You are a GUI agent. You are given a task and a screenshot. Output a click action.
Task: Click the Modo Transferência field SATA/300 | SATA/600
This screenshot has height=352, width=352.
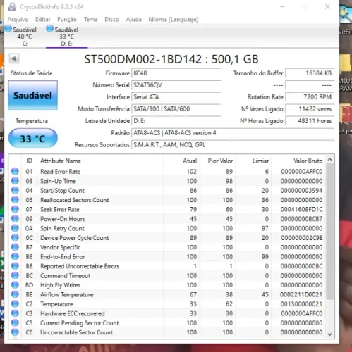click(x=176, y=109)
